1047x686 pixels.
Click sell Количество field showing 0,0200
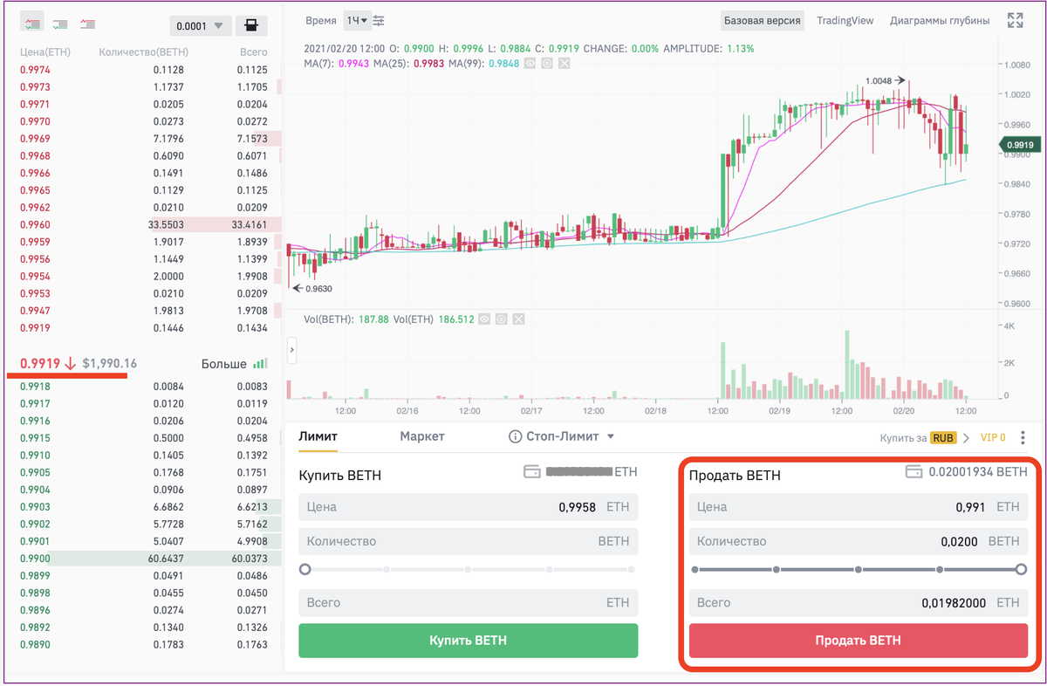pos(859,541)
